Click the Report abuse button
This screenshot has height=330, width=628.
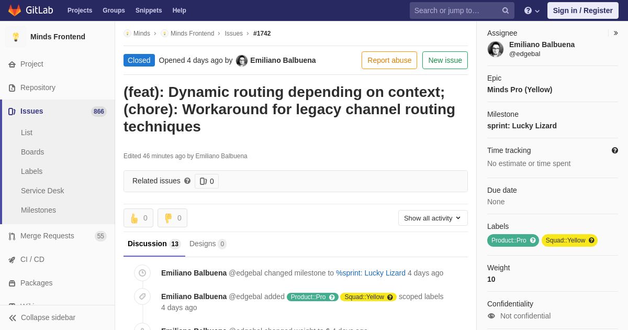[x=389, y=60]
